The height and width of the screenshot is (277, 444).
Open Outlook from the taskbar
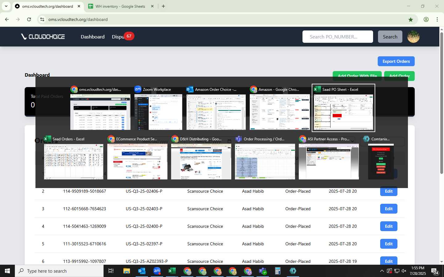tap(142, 271)
